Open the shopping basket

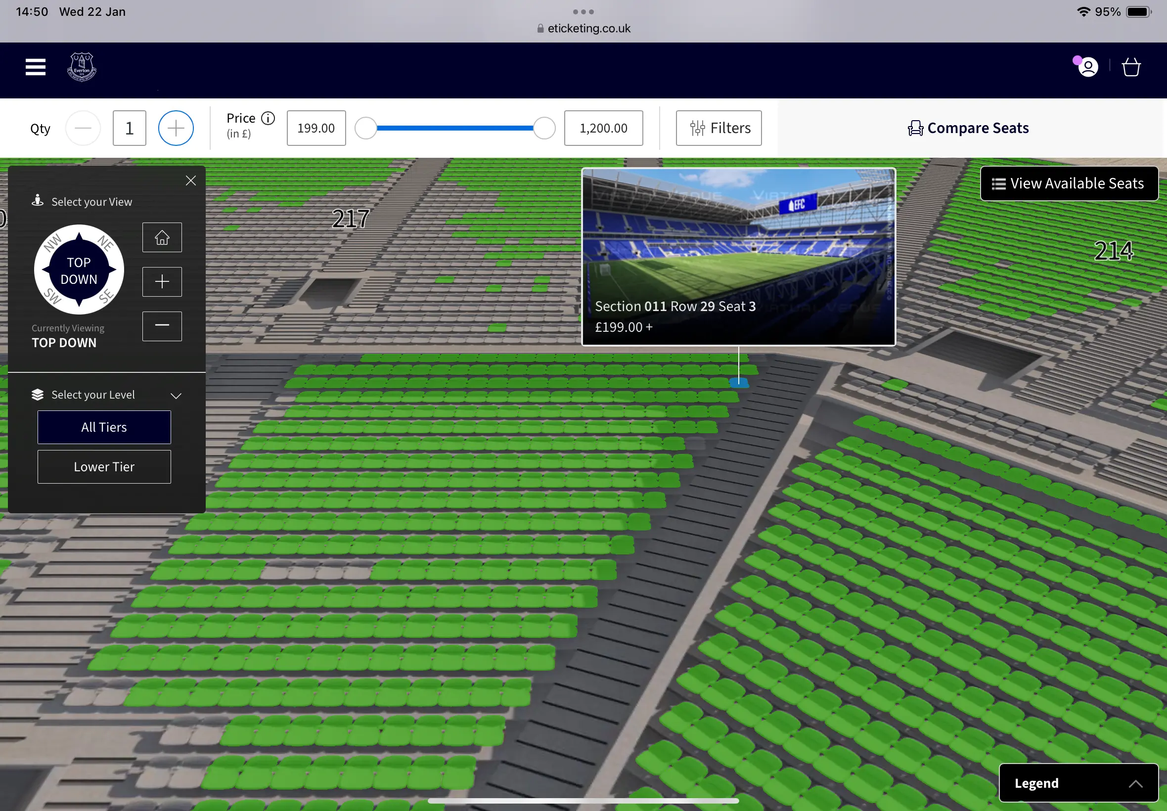(1131, 67)
